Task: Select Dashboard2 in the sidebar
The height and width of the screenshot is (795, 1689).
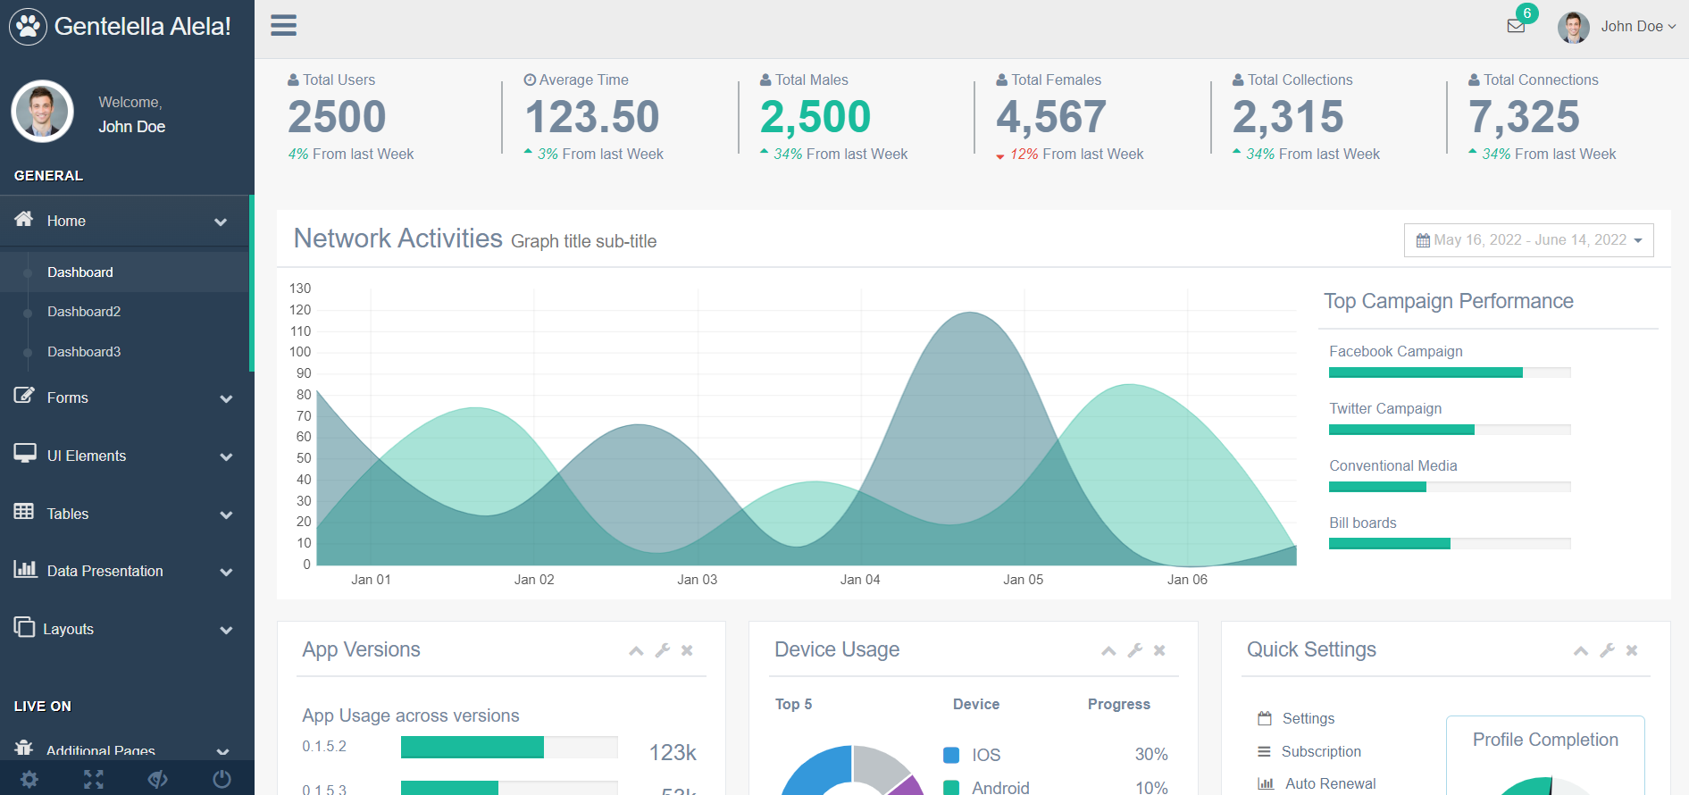Action: 84,312
